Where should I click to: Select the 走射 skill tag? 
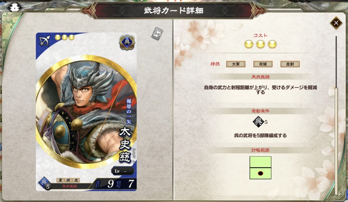pyautogui.click(x=290, y=64)
